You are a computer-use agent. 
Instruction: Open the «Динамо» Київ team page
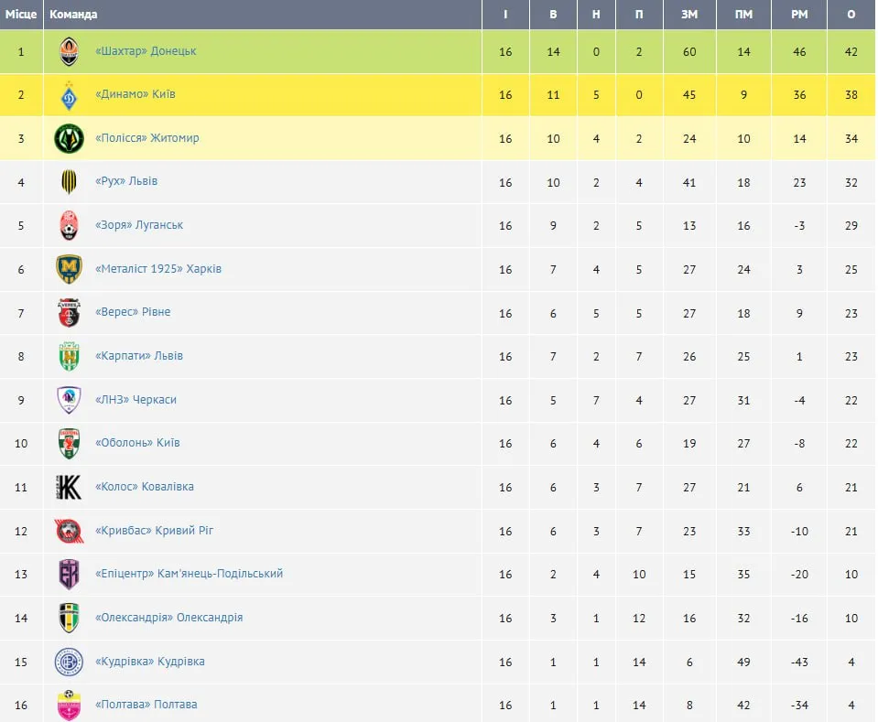(x=135, y=95)
